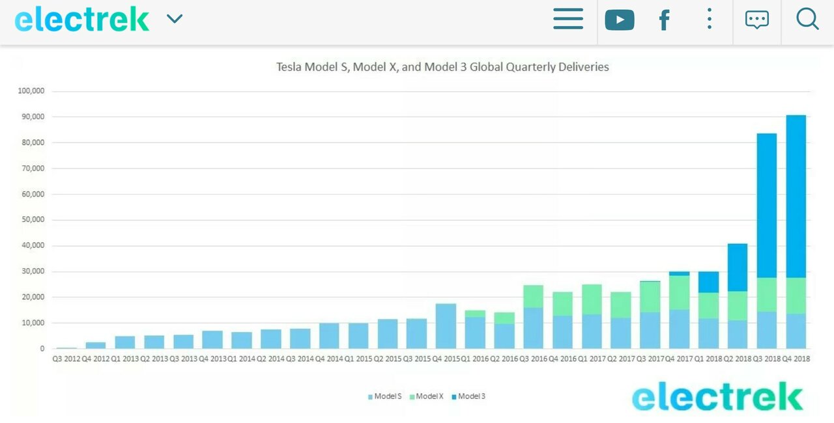834x423 pixels.
Task: Click the Q2 2018 stacked bar
Action: pos(738,296)
